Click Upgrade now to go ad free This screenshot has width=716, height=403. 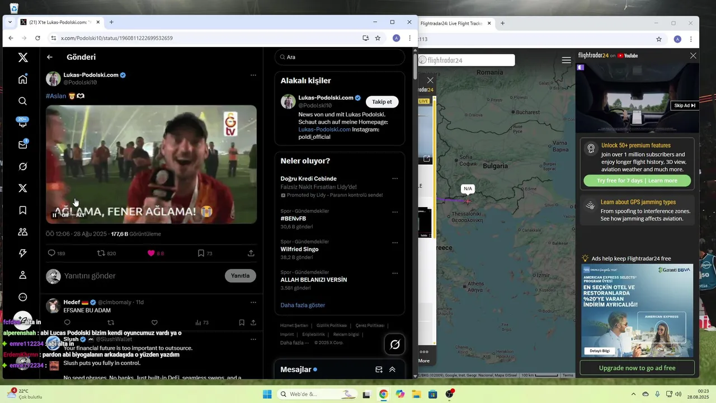click(x=637, y=368)
